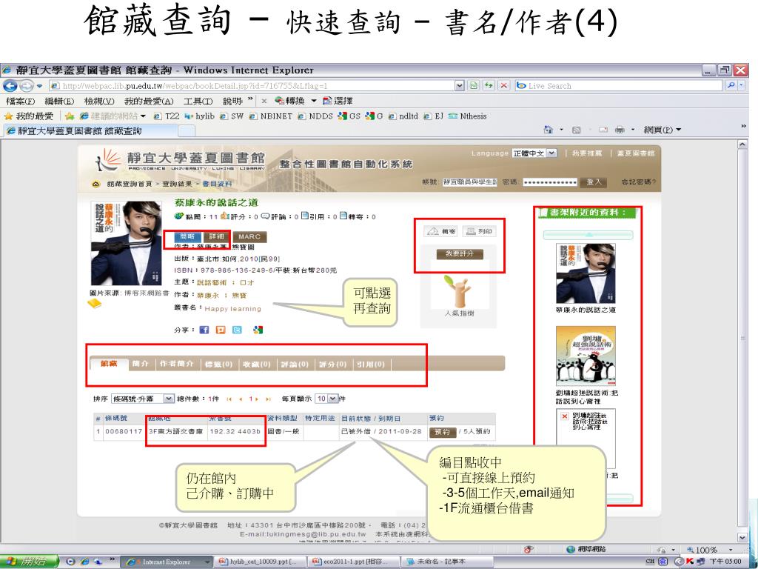Screen dimensions: 758x569
Task: Switch to the 標籤(0) tab
Action: (218, 364)
